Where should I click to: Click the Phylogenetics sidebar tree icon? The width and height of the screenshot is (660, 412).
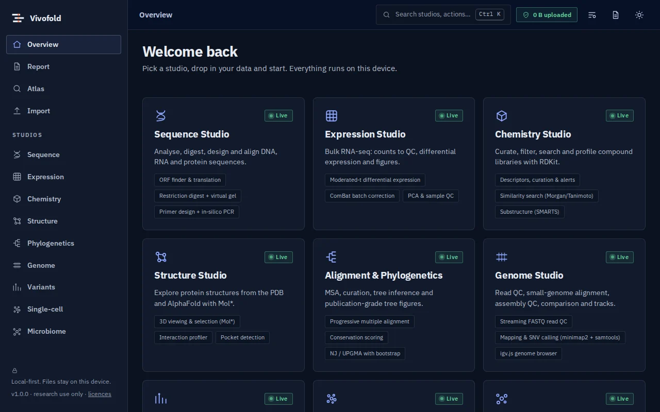(x=17, y=243)
